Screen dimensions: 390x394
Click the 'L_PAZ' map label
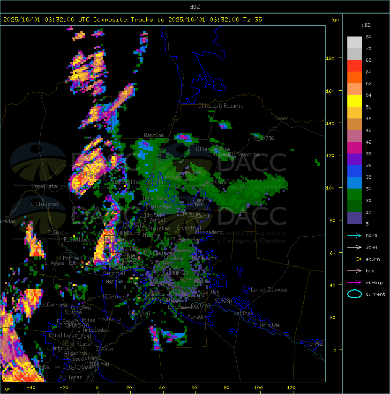click(316, 344)
